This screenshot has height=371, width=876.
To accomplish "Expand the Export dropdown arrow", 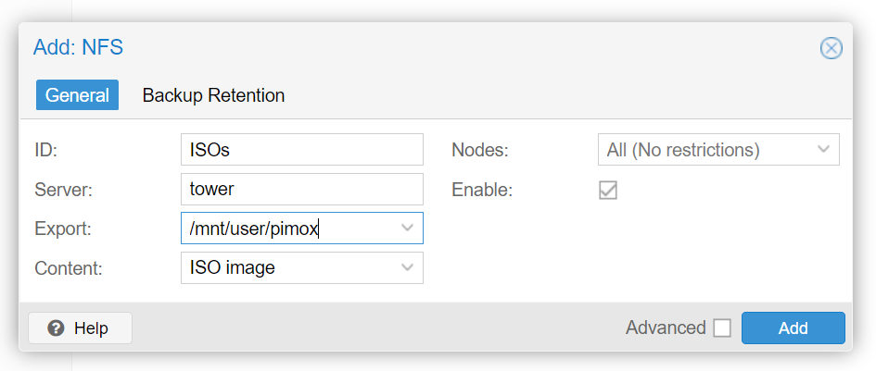I will 407,229.
